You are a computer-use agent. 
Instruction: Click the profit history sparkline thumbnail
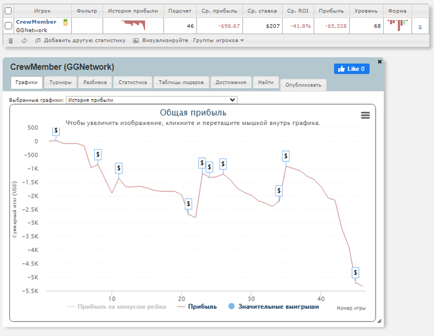pos(133,25)
